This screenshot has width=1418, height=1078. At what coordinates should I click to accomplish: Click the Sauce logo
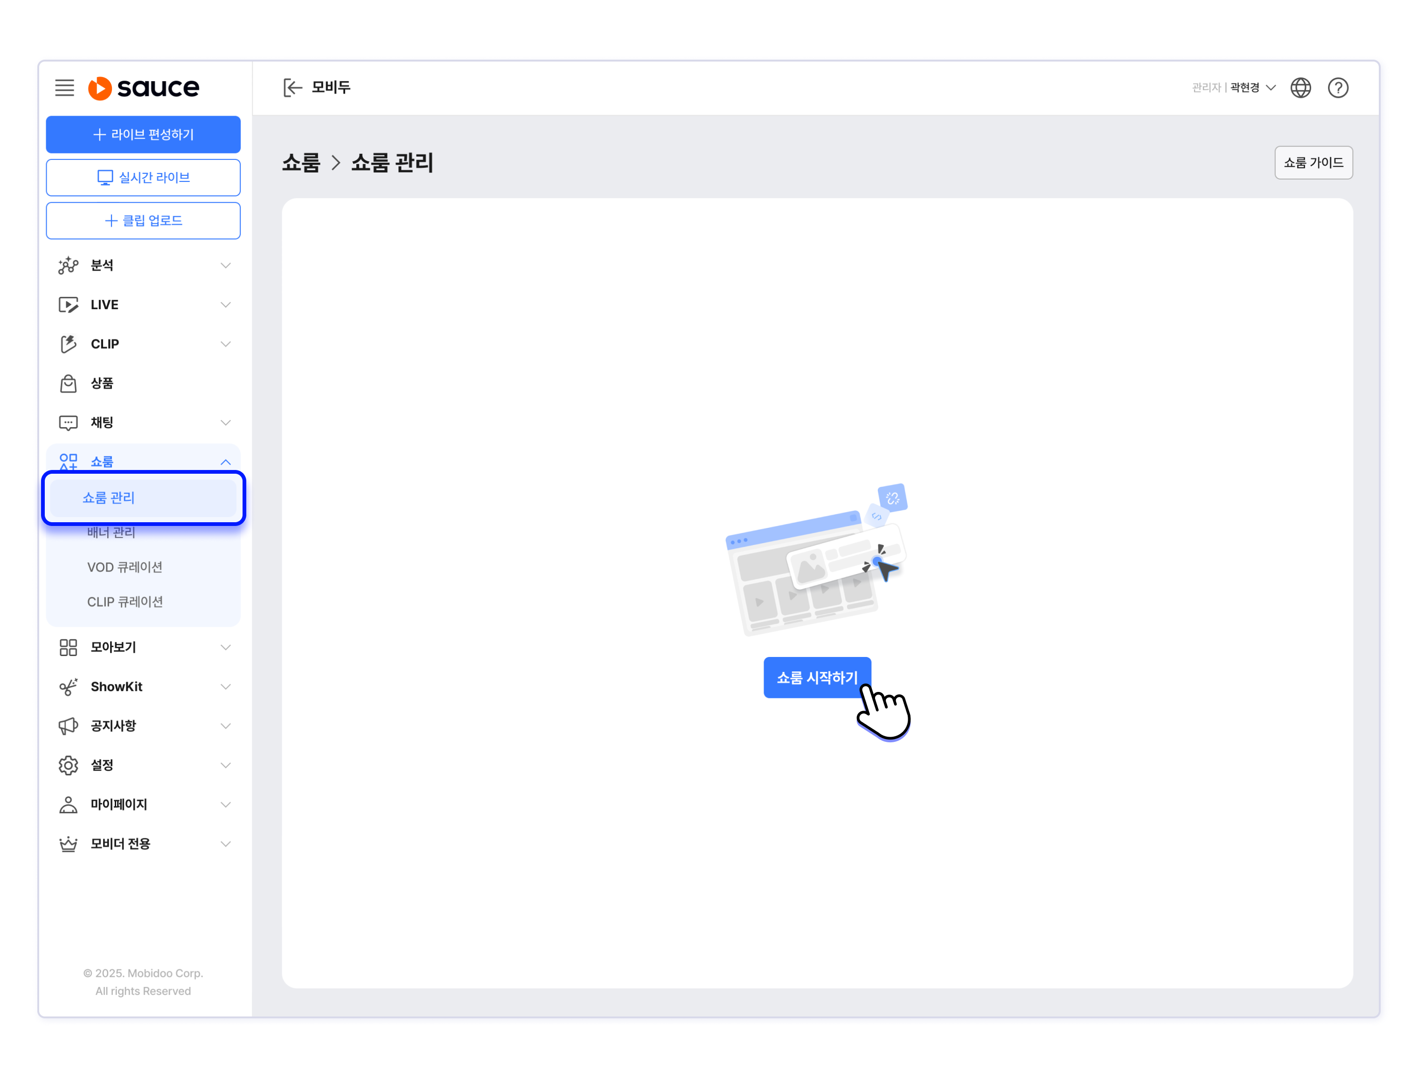(x=144, y=88)
